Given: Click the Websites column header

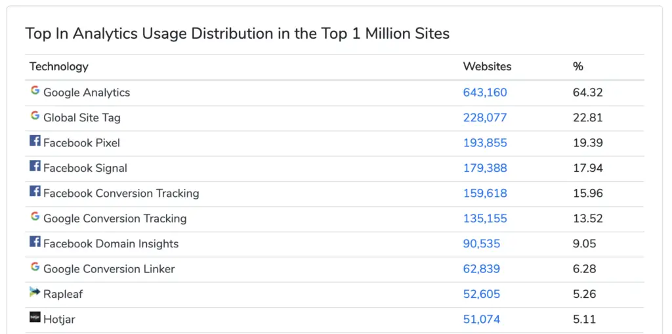Looking at the screenshot, I should pyautogui.click(x=487, y=66).
